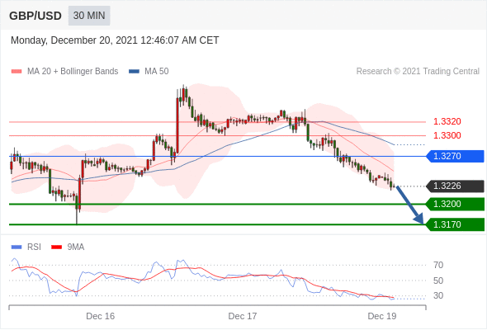The height and width of the screenshot is (330, 487).
Task: Click the blue RSI legend swatch
Action: [17, 247]
